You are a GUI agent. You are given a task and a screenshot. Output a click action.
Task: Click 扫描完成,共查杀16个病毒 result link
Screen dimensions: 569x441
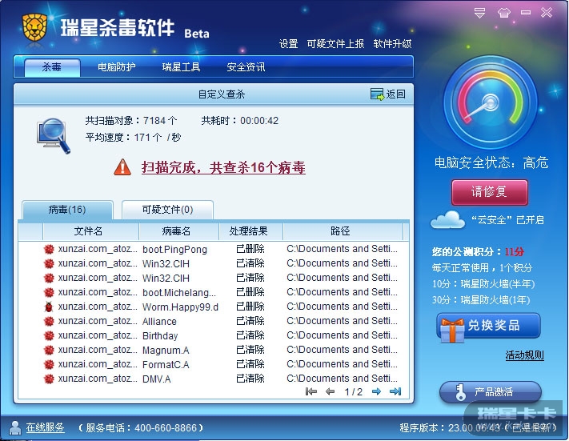point(223,167)
